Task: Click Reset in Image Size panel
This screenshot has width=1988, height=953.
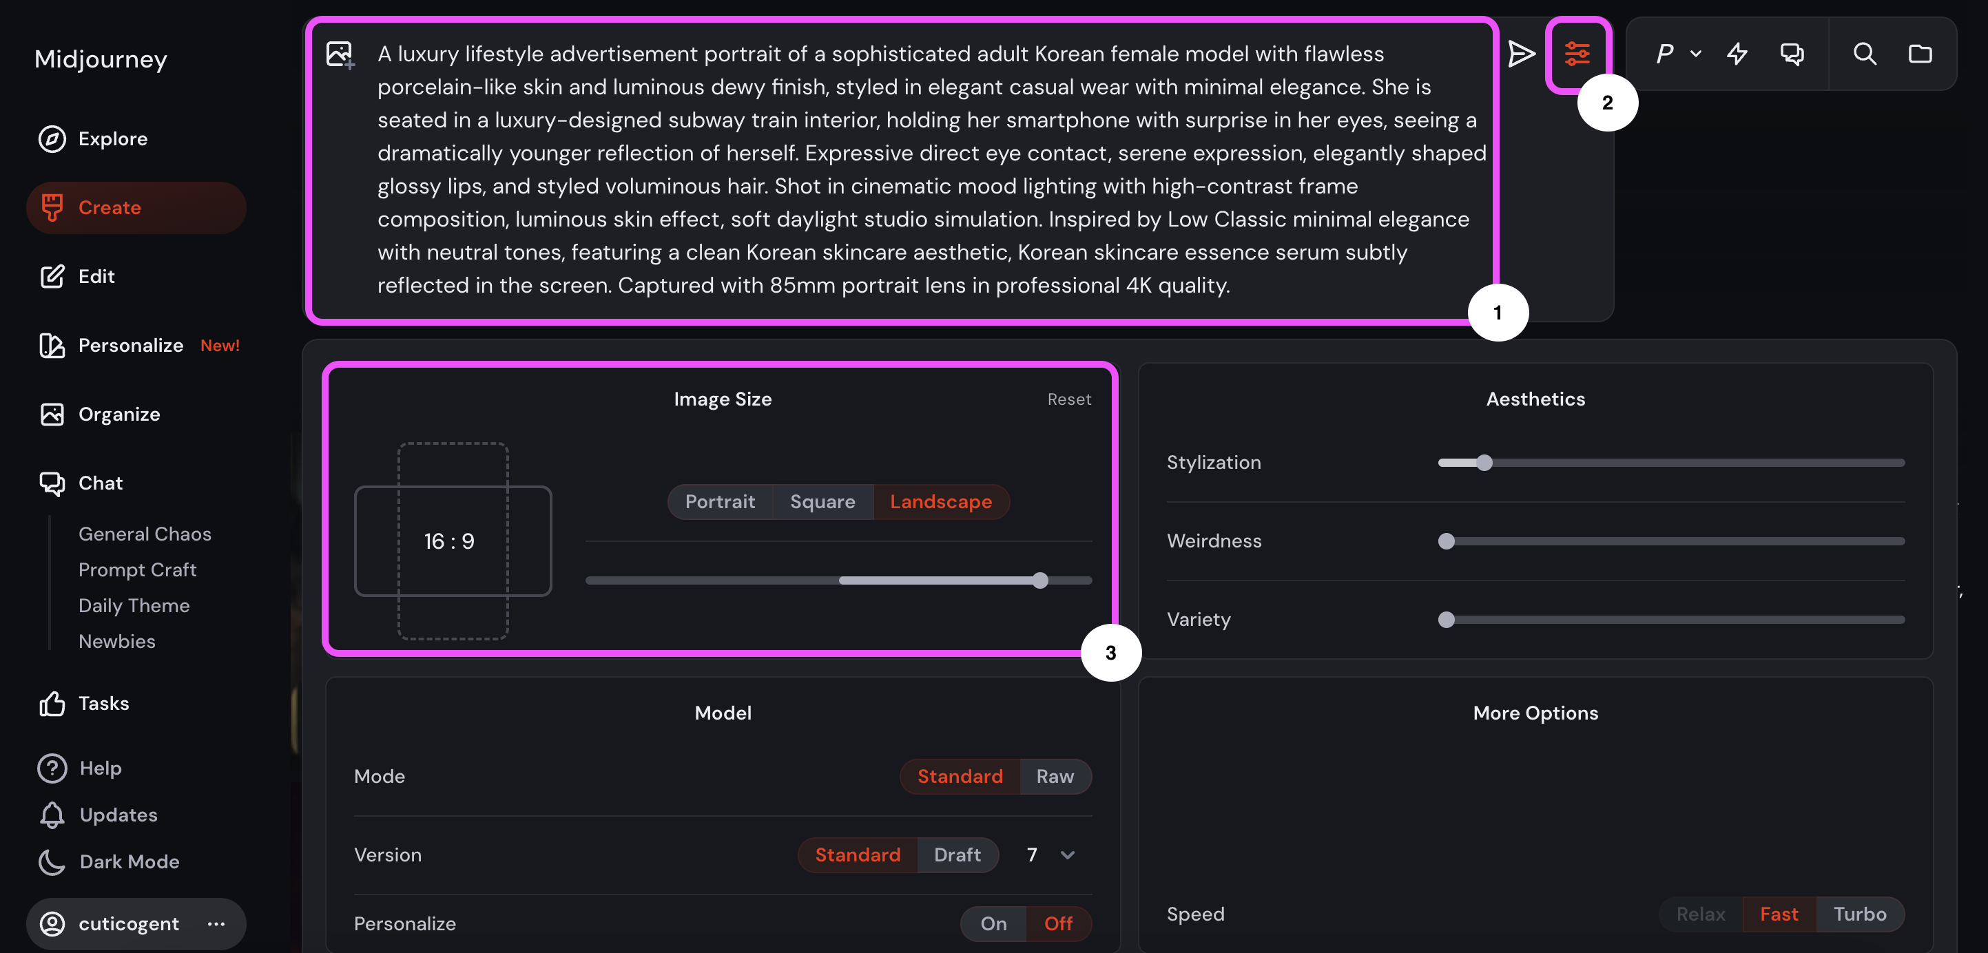Action: [1069, 399]
